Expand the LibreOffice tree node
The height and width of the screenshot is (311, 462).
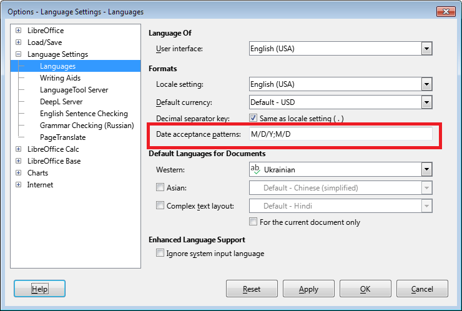(x=18, y=31)
